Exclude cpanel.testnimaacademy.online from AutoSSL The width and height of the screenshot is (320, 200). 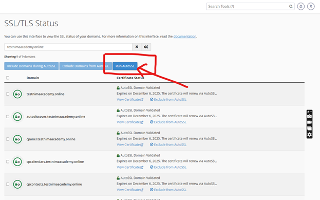tap(168, 144)
